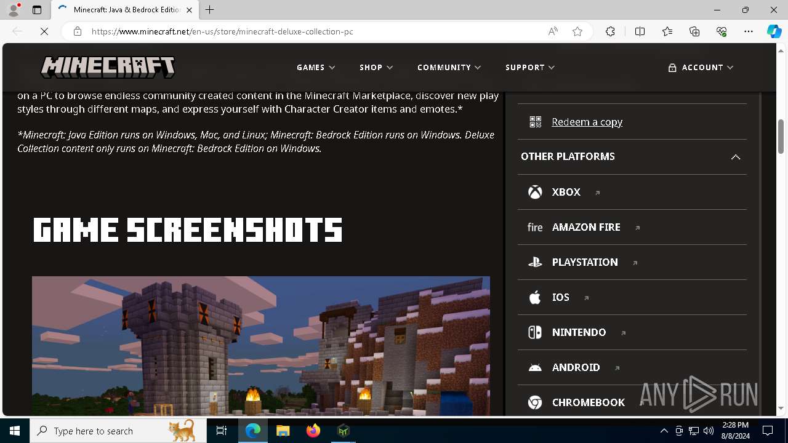Open the Shop dropdown menu

[x=376, y=67]
